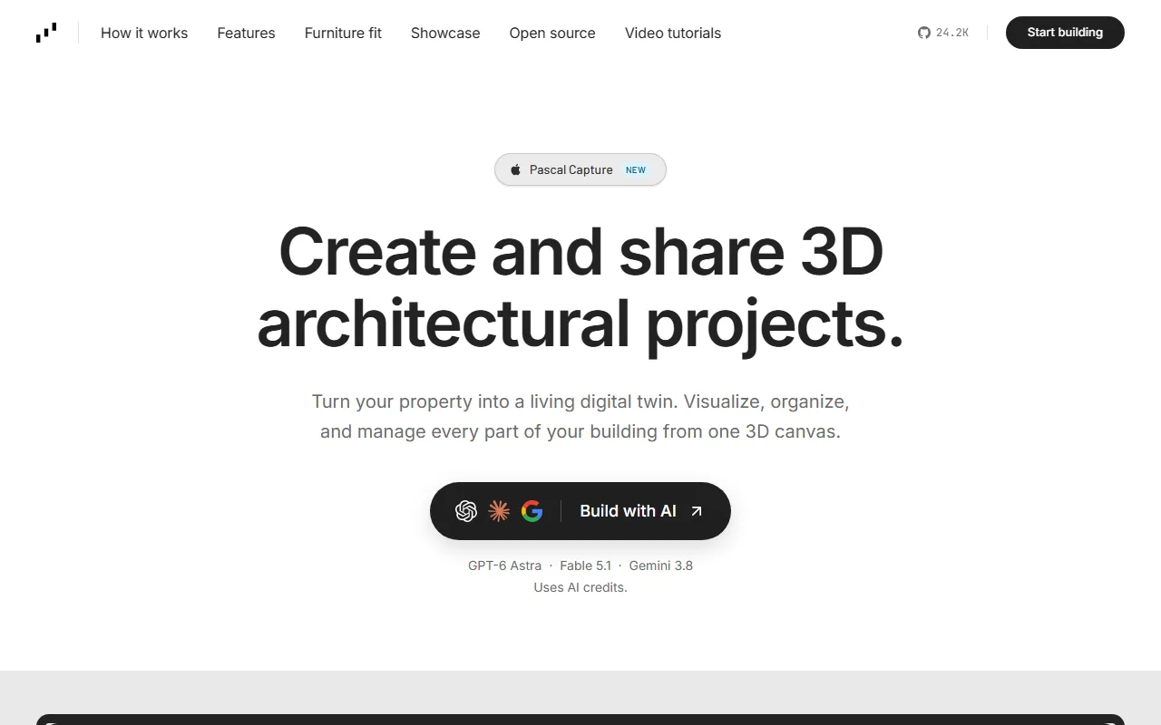Click the arrow icon beside Build with AI
The image size is (1161, 725).
pyautogui.click(x=697, y=511)
